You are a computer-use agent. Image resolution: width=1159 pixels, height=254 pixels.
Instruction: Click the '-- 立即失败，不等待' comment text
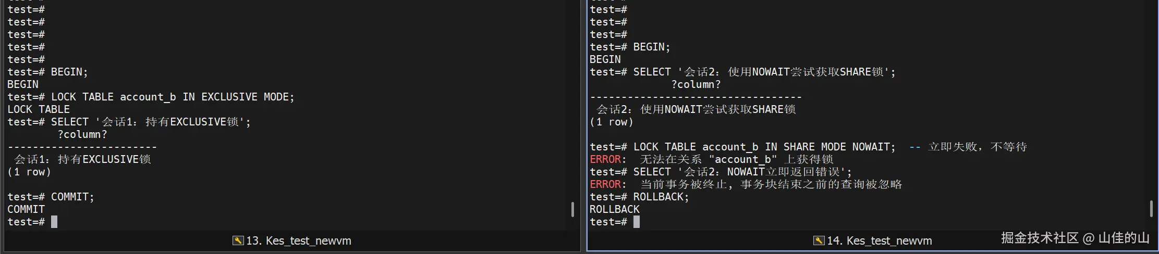(968, 147)
